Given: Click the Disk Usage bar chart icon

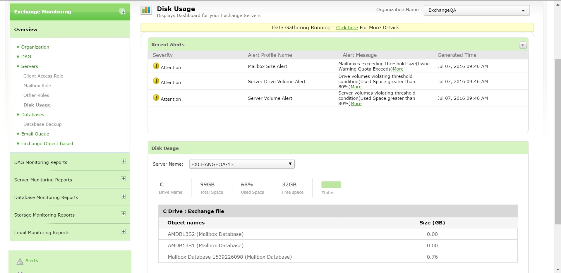Looking at the screenshot, I should [146, 10].
